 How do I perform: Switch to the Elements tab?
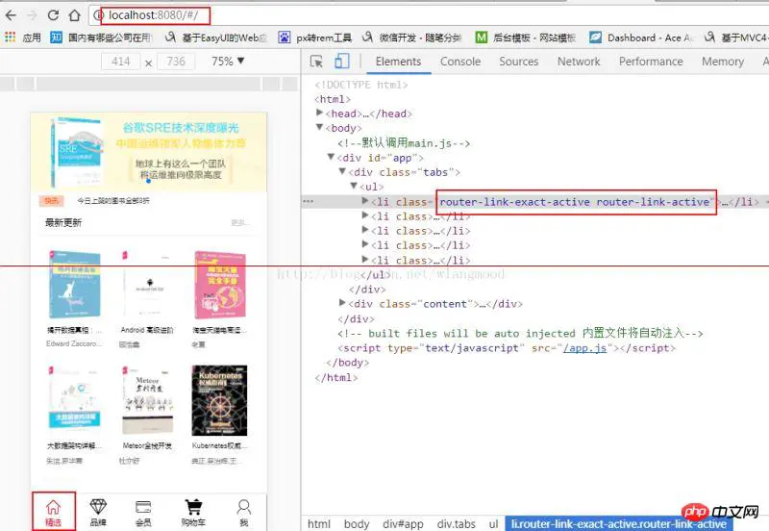[x=398, y=62]
